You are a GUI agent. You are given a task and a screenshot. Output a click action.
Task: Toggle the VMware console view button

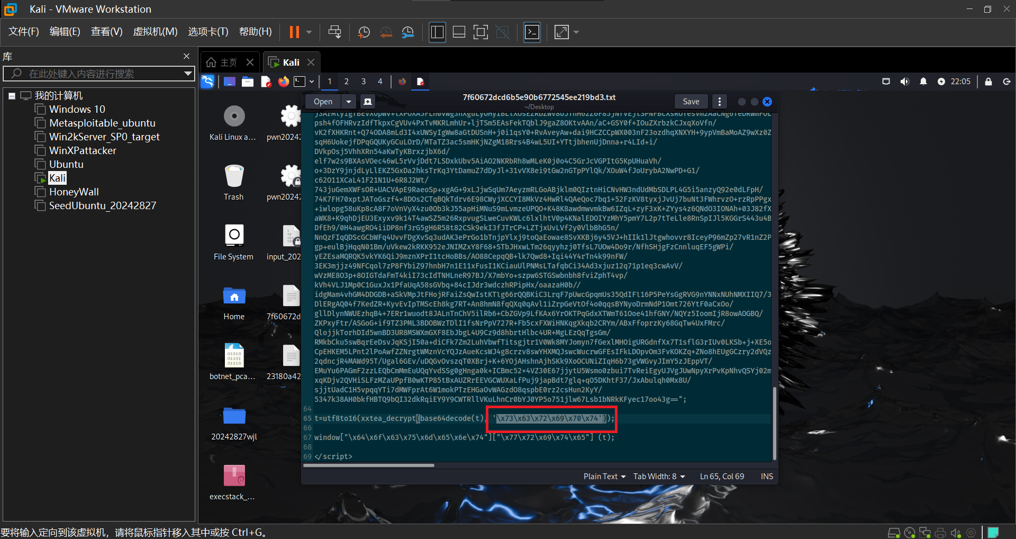[532, 32]
